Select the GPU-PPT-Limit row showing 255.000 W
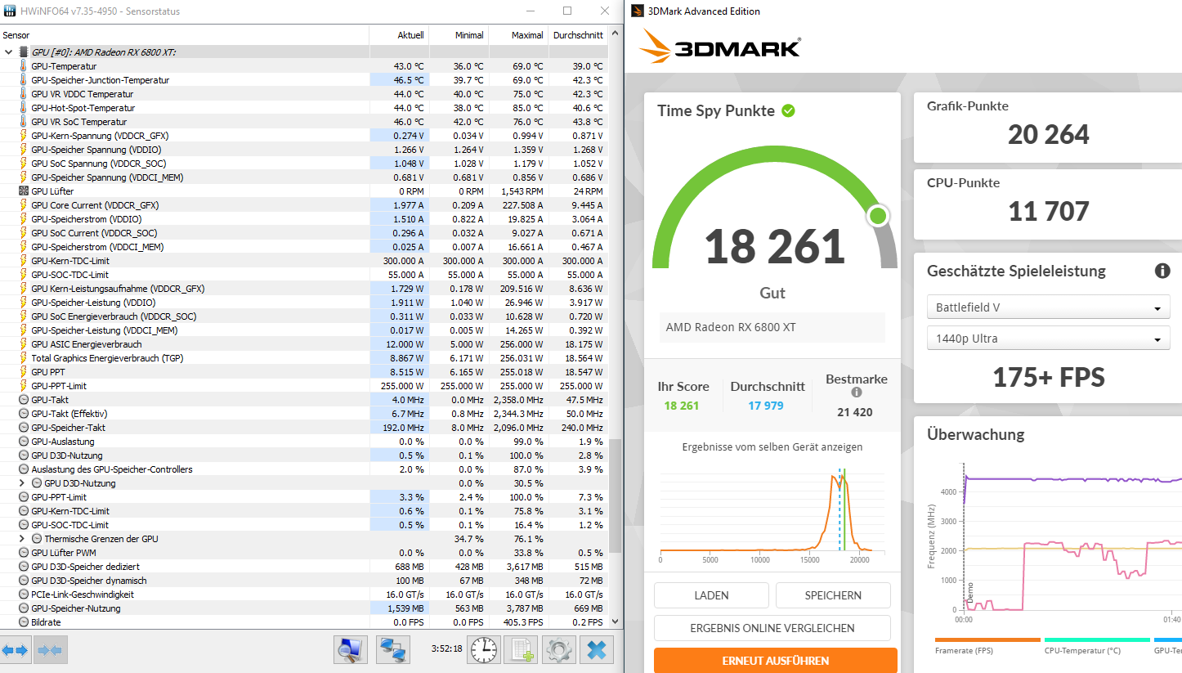 (304, 386)
